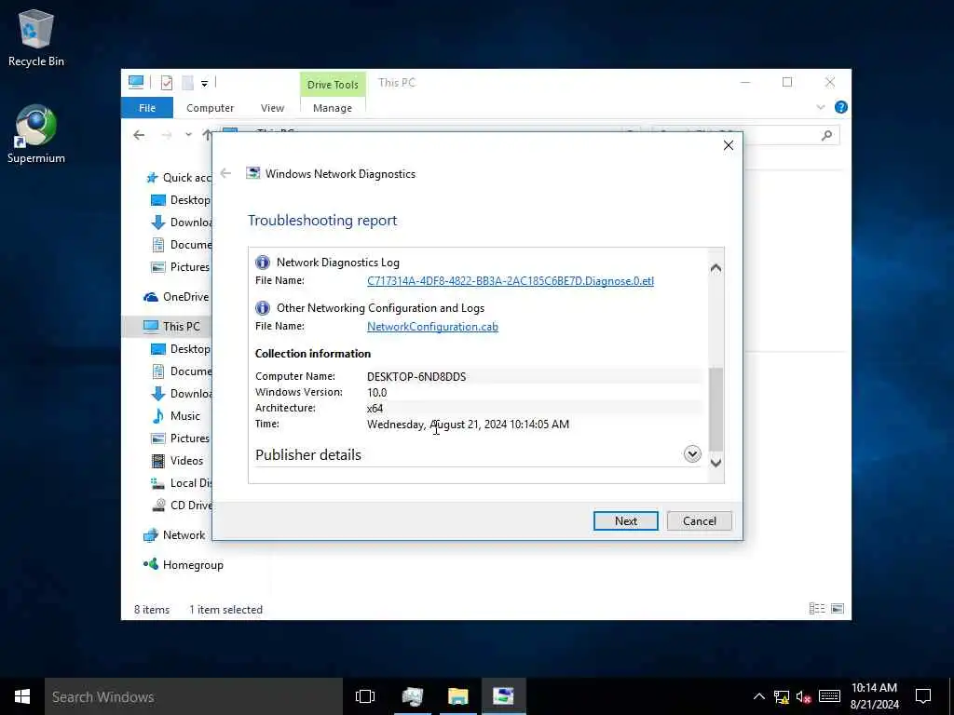Select Music folder in navigation pane
This screenshot has height=715, width=954.
(176, 416)
